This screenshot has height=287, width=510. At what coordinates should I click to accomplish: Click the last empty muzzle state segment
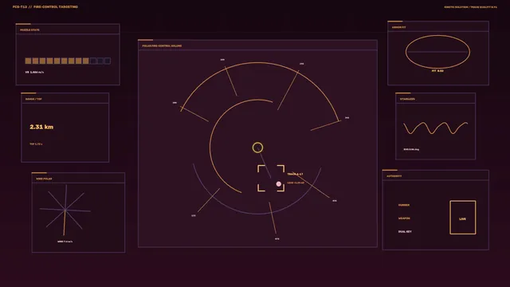pyautogui.click(x=108, y=61)
